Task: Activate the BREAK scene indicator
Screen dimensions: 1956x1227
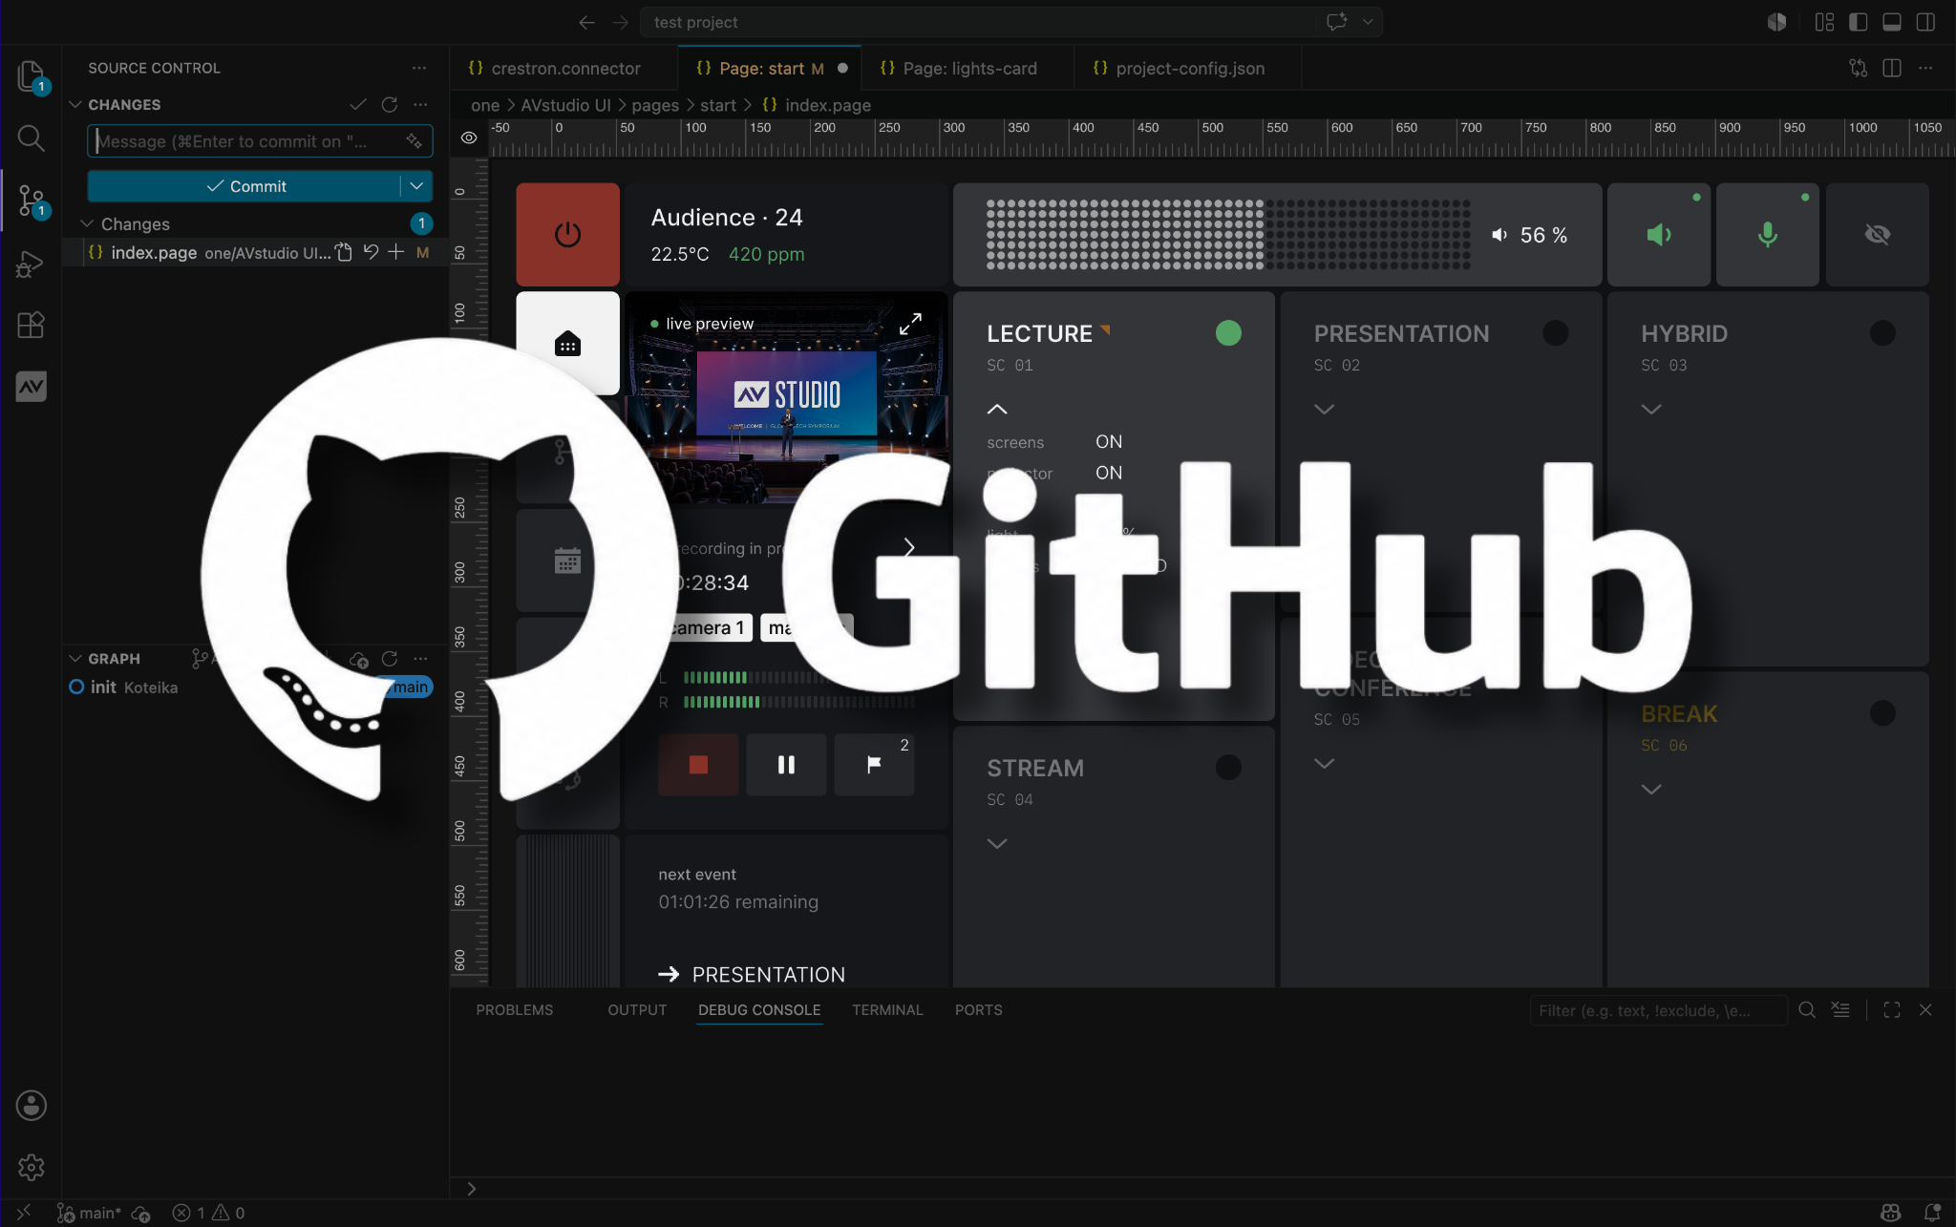Action: [x=1882, y=713]
